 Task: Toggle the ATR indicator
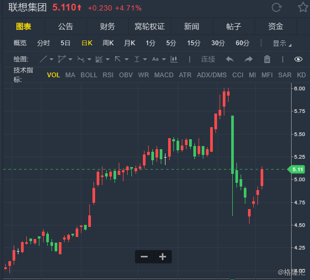tap(185, 75)
